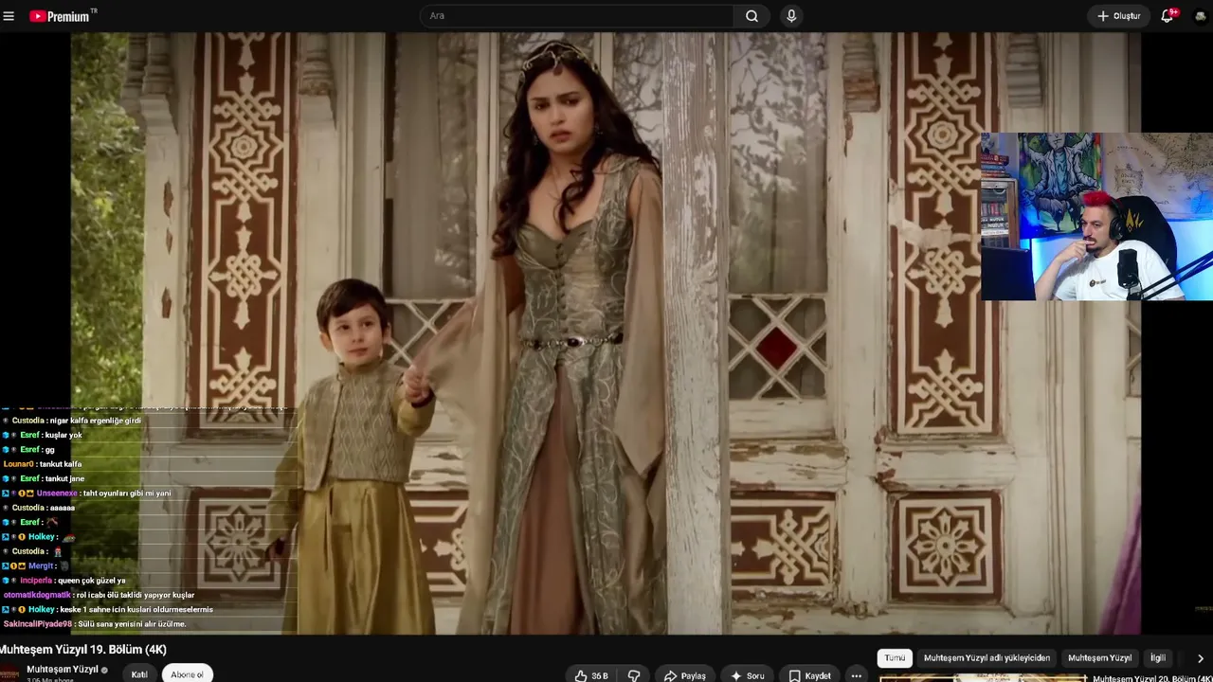Open the account avatar menu
The image size is (1213, 682).
point(1200,16)
